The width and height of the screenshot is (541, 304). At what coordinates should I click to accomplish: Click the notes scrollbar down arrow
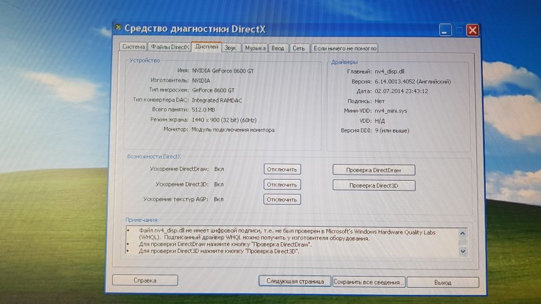[x=463, y=251]
